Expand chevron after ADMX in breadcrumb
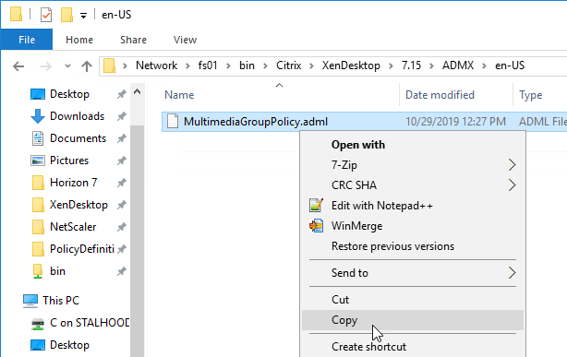The height and width of the screenshot is (357, 567). pos(485,65)
